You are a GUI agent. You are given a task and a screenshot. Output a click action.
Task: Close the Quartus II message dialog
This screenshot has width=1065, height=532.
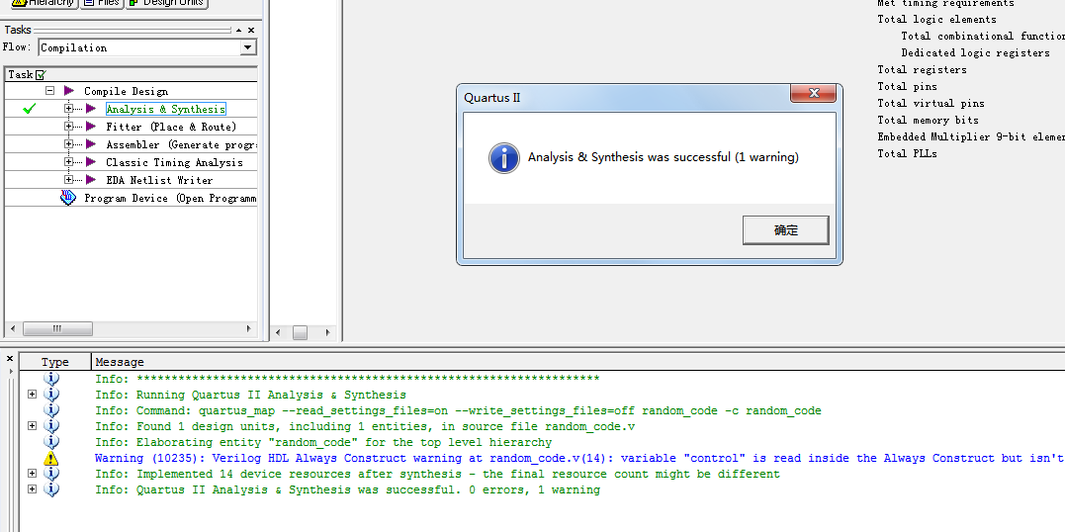(813, 94)
